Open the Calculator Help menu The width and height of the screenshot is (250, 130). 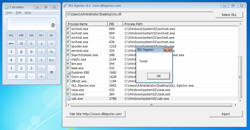28,13
